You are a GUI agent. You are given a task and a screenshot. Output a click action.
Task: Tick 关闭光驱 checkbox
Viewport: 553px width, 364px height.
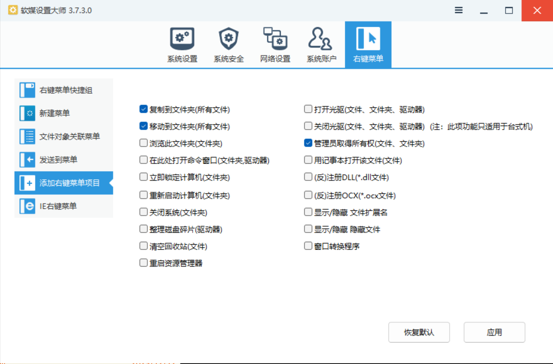pos(308,126)
